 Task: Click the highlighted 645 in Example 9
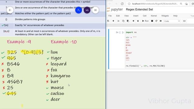[12, 94]
